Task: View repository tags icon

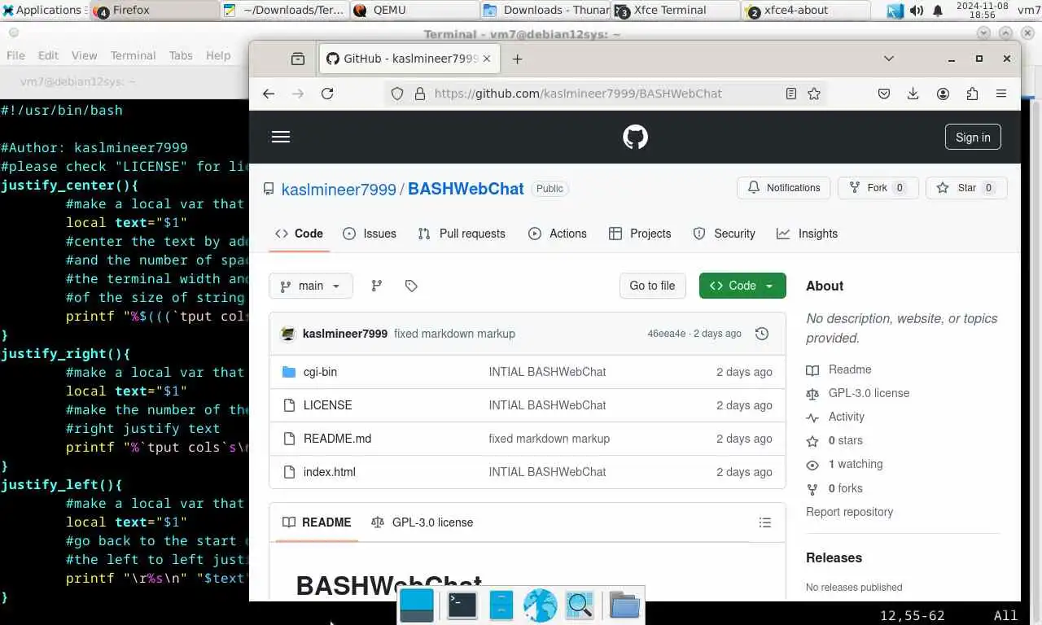Action: [x=411, y=286]
